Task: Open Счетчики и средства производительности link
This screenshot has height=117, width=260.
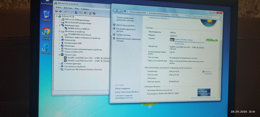Action: [124, 97]
